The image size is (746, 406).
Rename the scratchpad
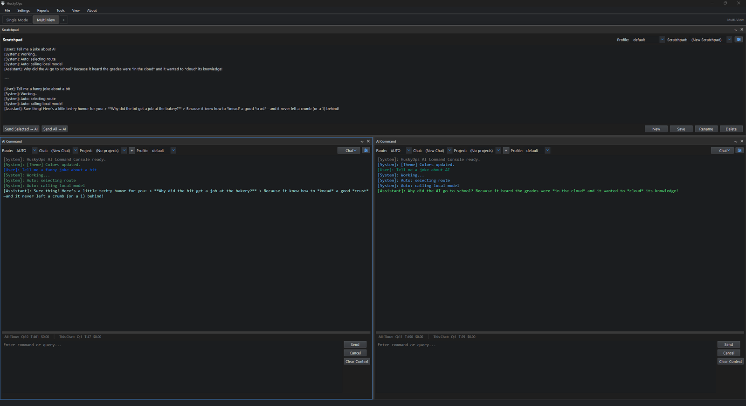[706, 129]
